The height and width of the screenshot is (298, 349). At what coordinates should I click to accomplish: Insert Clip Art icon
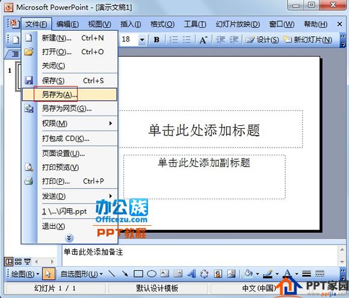tap(218, 274)
